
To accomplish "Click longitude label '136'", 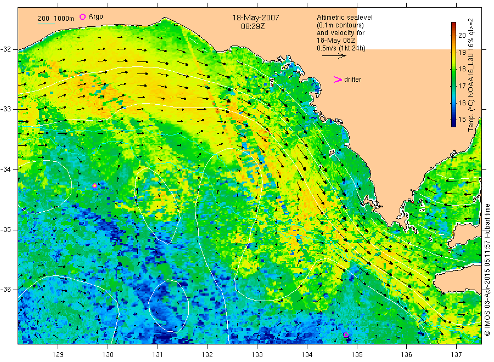I will (406, 355).
